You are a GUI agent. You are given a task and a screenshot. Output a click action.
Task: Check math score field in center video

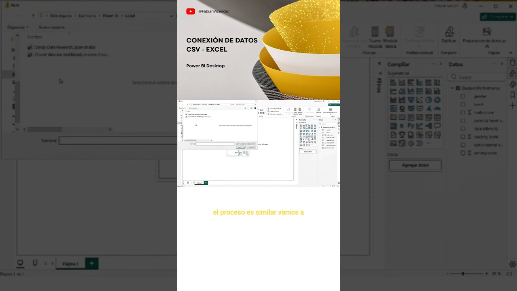(323, 135)
